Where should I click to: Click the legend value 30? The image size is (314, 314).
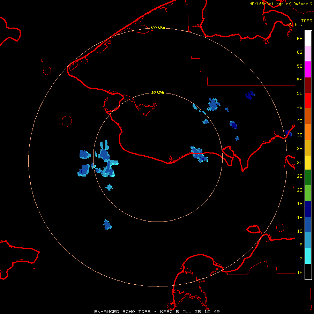(300, 162)
